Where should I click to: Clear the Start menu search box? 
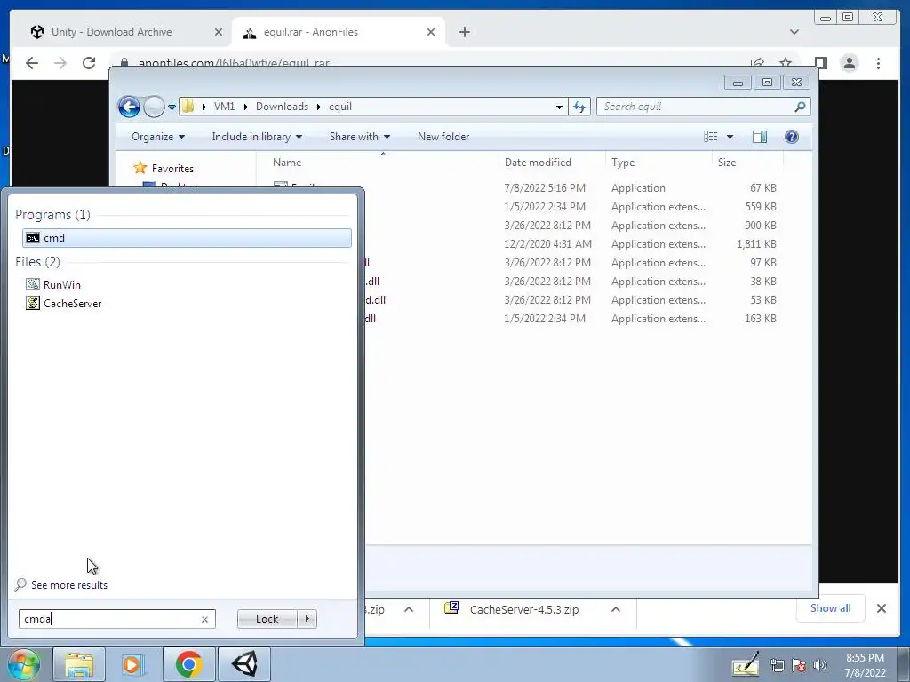tap(204, 619)
